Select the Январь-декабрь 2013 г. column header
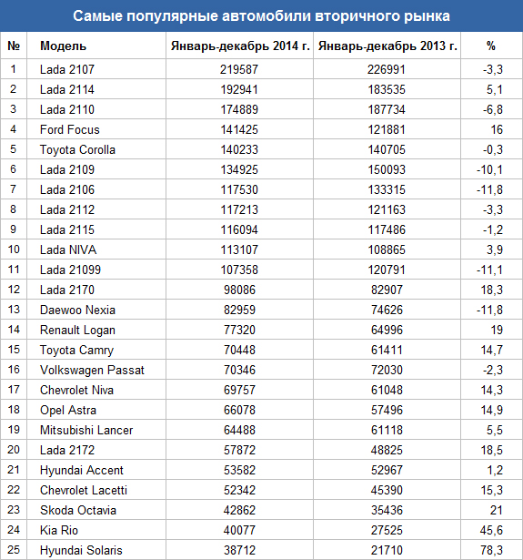Image resolution: width=523 pixels, height=560 pixels. [x=387, y=46]
